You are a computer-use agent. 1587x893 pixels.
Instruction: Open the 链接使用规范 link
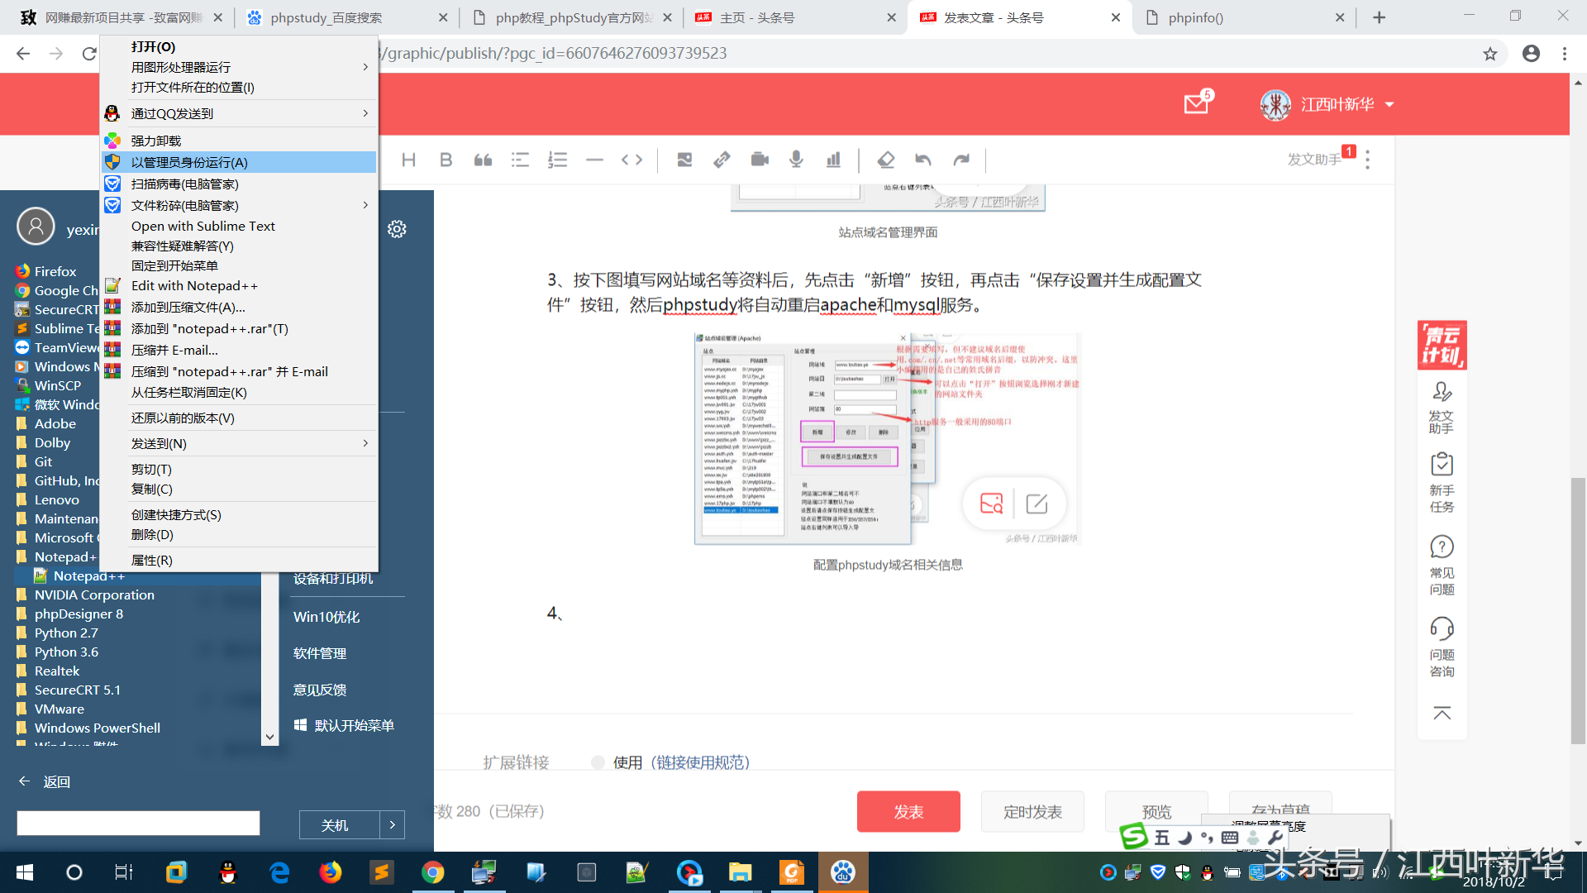[x=699, y=762]
